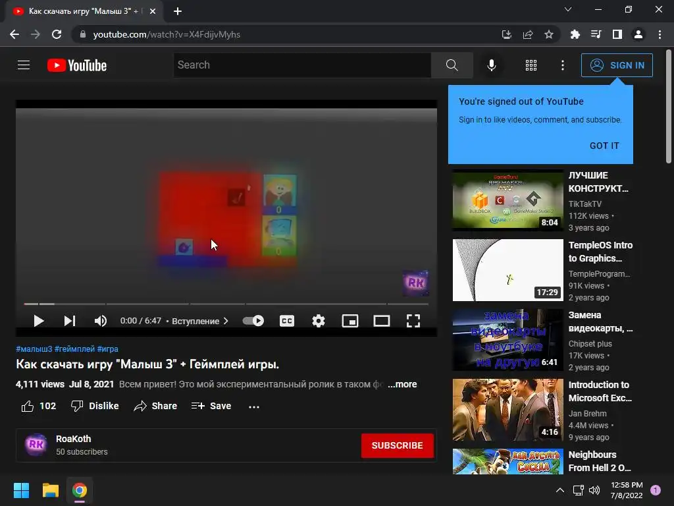Dismiss the popup with GOT IT
The image size is (674, 506).
pyautogui.click(x=604, y=146)
